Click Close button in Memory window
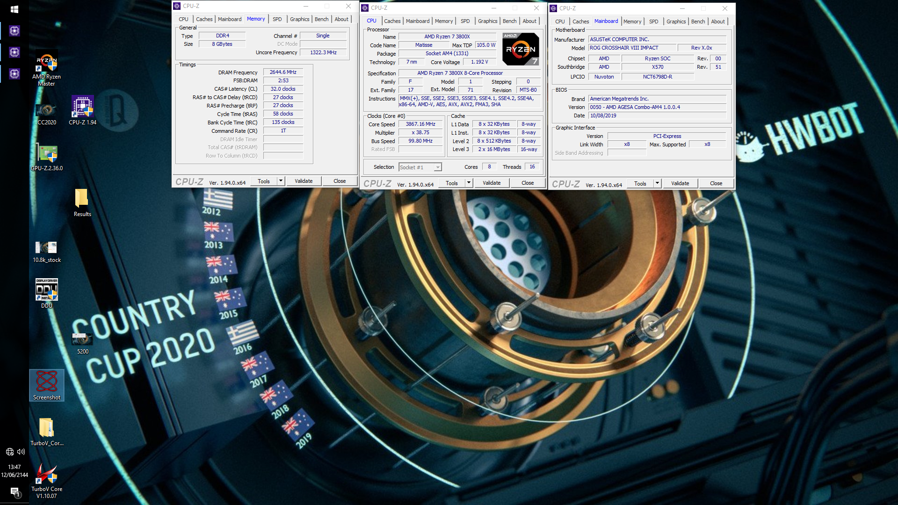The height and width of the screenshot is (505, 898). pos(340,181)
